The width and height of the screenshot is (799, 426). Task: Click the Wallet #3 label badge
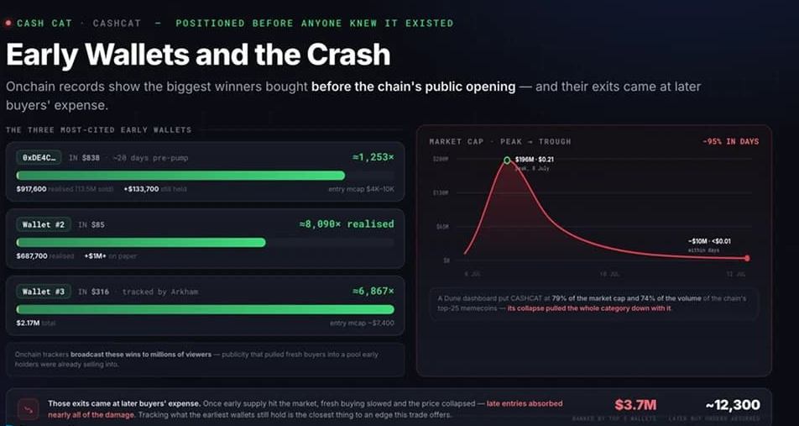(44, 292)
